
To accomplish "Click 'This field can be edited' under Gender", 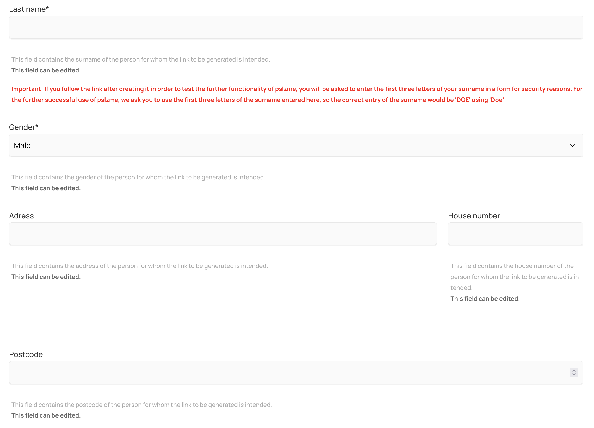I will 46,188.
